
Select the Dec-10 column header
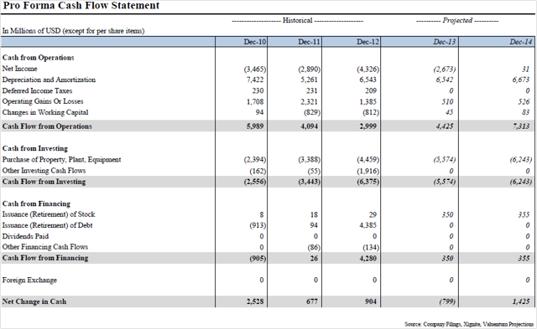[x=255, y=42]
